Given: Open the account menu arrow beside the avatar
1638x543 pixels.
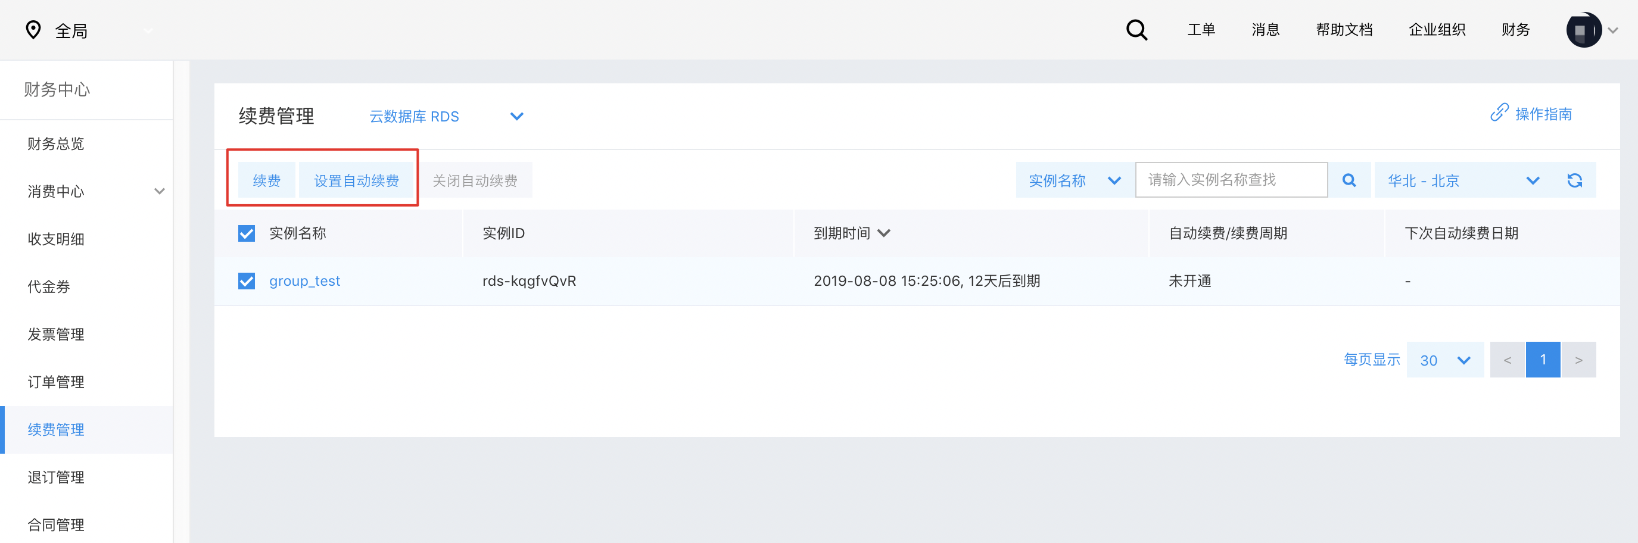Looking at the screenshot, I should (1613, 30).
